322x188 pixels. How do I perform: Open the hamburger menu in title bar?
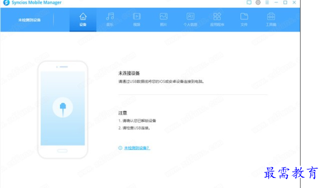[267, 2]
